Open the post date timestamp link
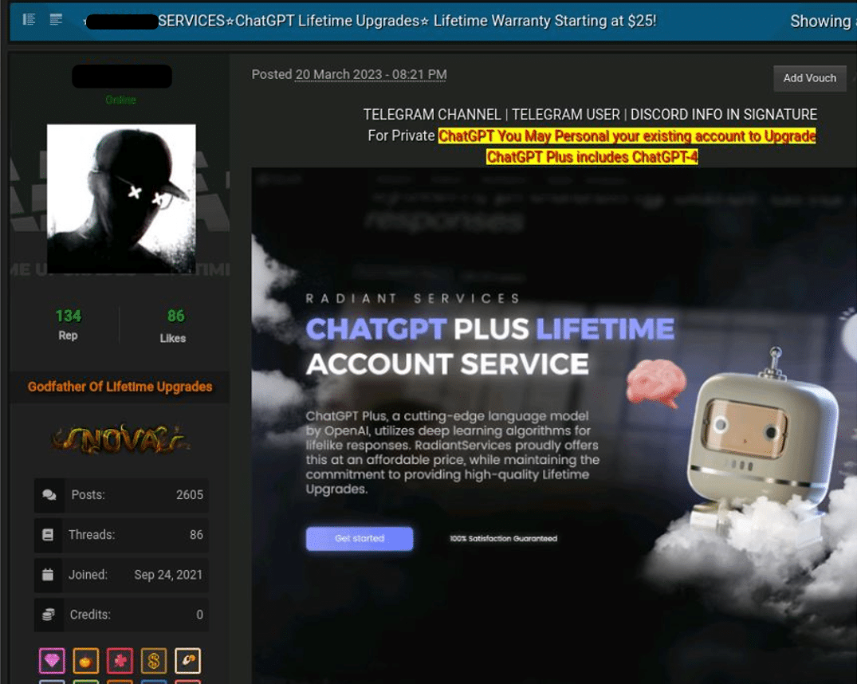This screenshot has height=684, width=857. tap(371, 74)
